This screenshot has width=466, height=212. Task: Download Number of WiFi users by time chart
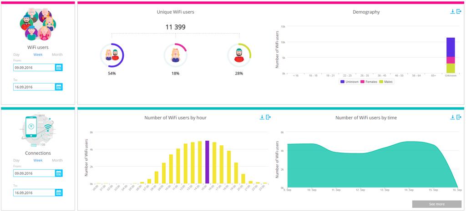tap(452, 117)
